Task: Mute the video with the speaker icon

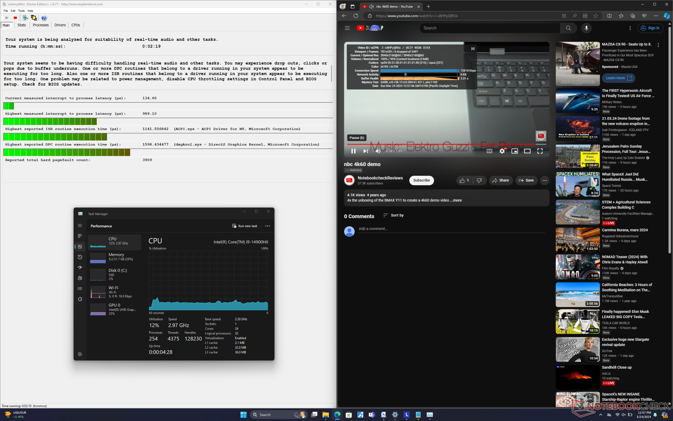Action: click(x=378, y=151)
